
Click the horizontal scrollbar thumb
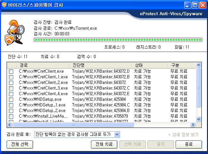click(73, 125)
